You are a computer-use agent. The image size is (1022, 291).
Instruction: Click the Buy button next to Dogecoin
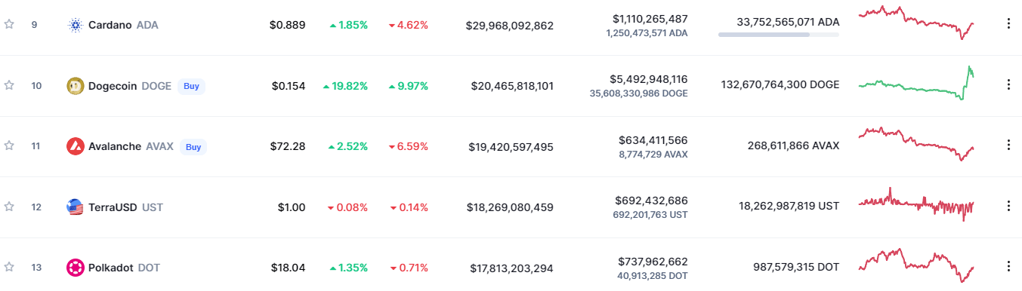point(192,86)
